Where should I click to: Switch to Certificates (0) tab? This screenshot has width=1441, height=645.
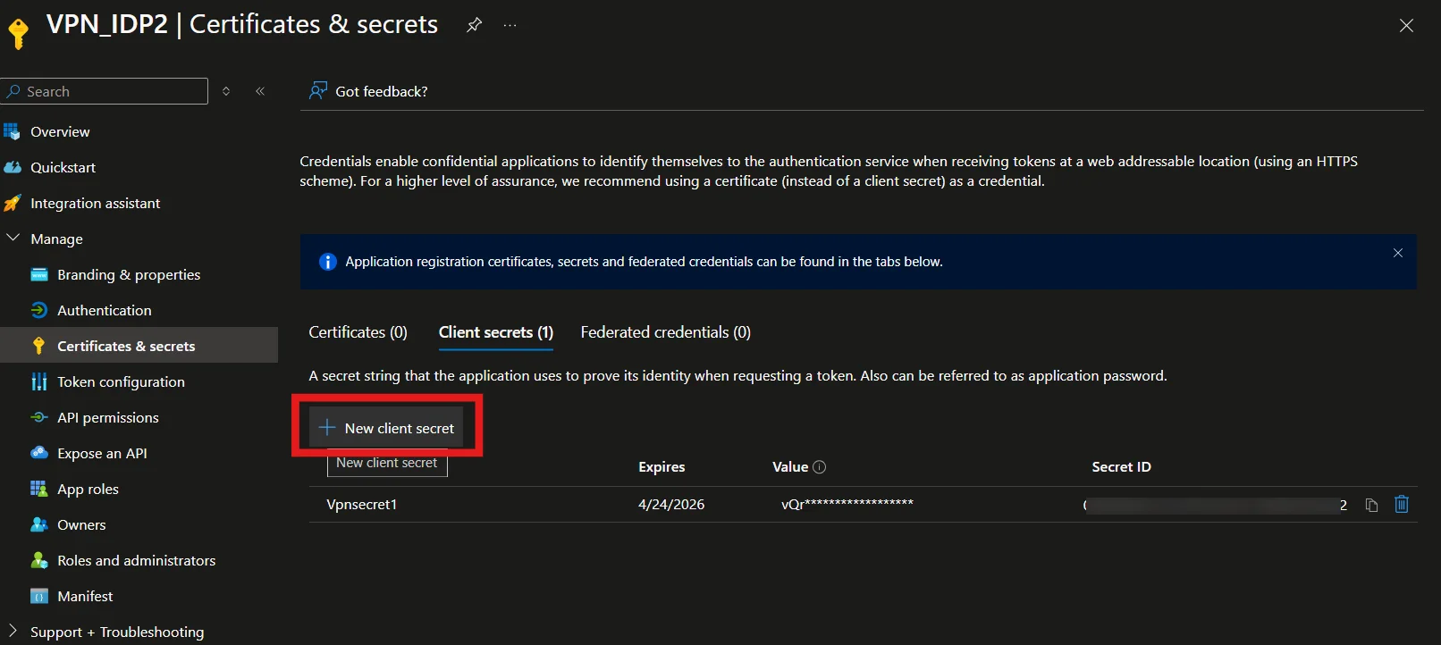358,331
